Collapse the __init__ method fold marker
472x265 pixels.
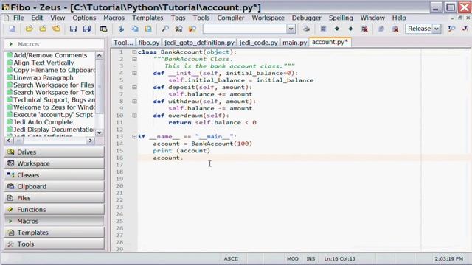click(x=134, y=73)
